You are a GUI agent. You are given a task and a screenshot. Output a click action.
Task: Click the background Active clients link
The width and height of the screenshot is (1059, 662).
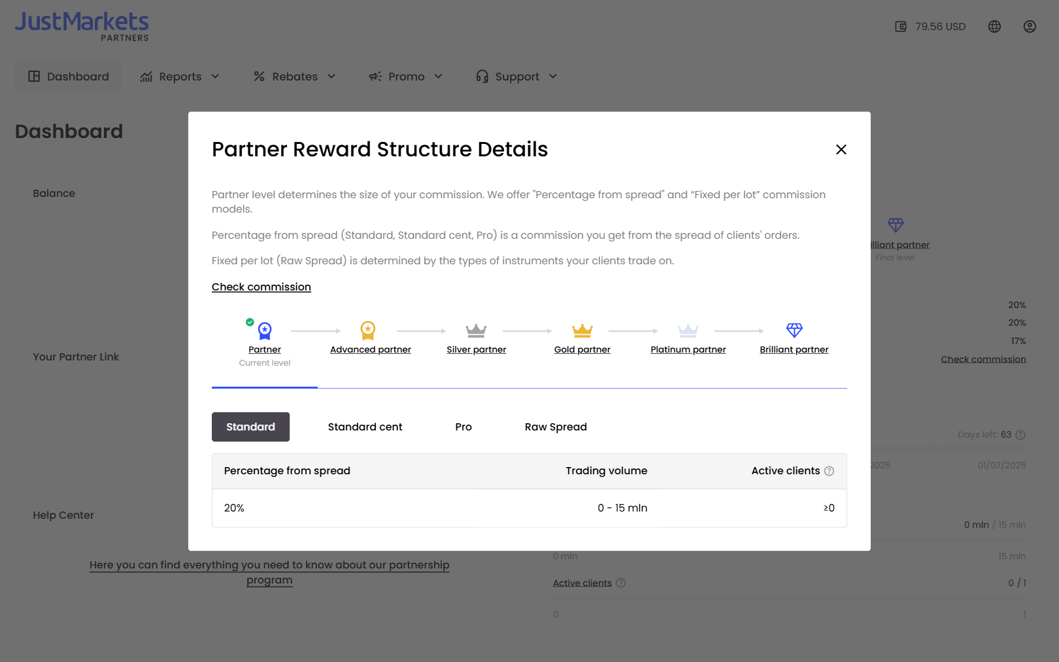[582, 583]
